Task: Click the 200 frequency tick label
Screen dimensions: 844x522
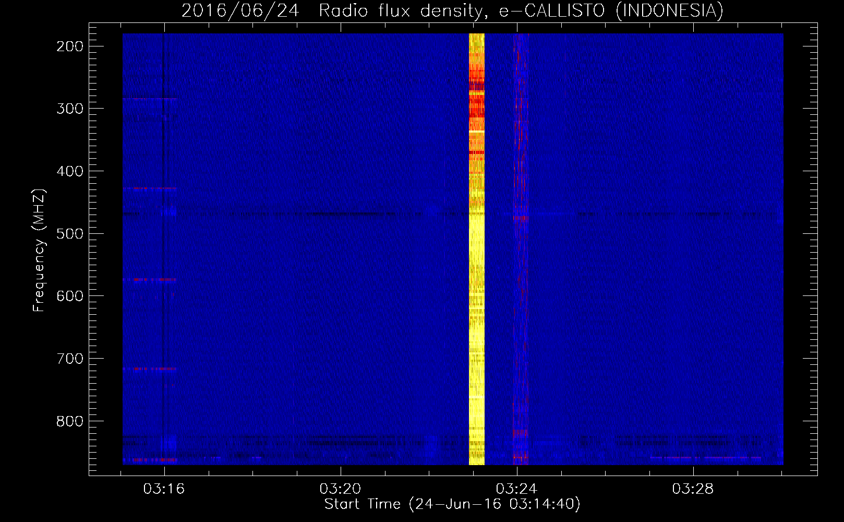Action: pyautogui.click(x=70, y=46)
